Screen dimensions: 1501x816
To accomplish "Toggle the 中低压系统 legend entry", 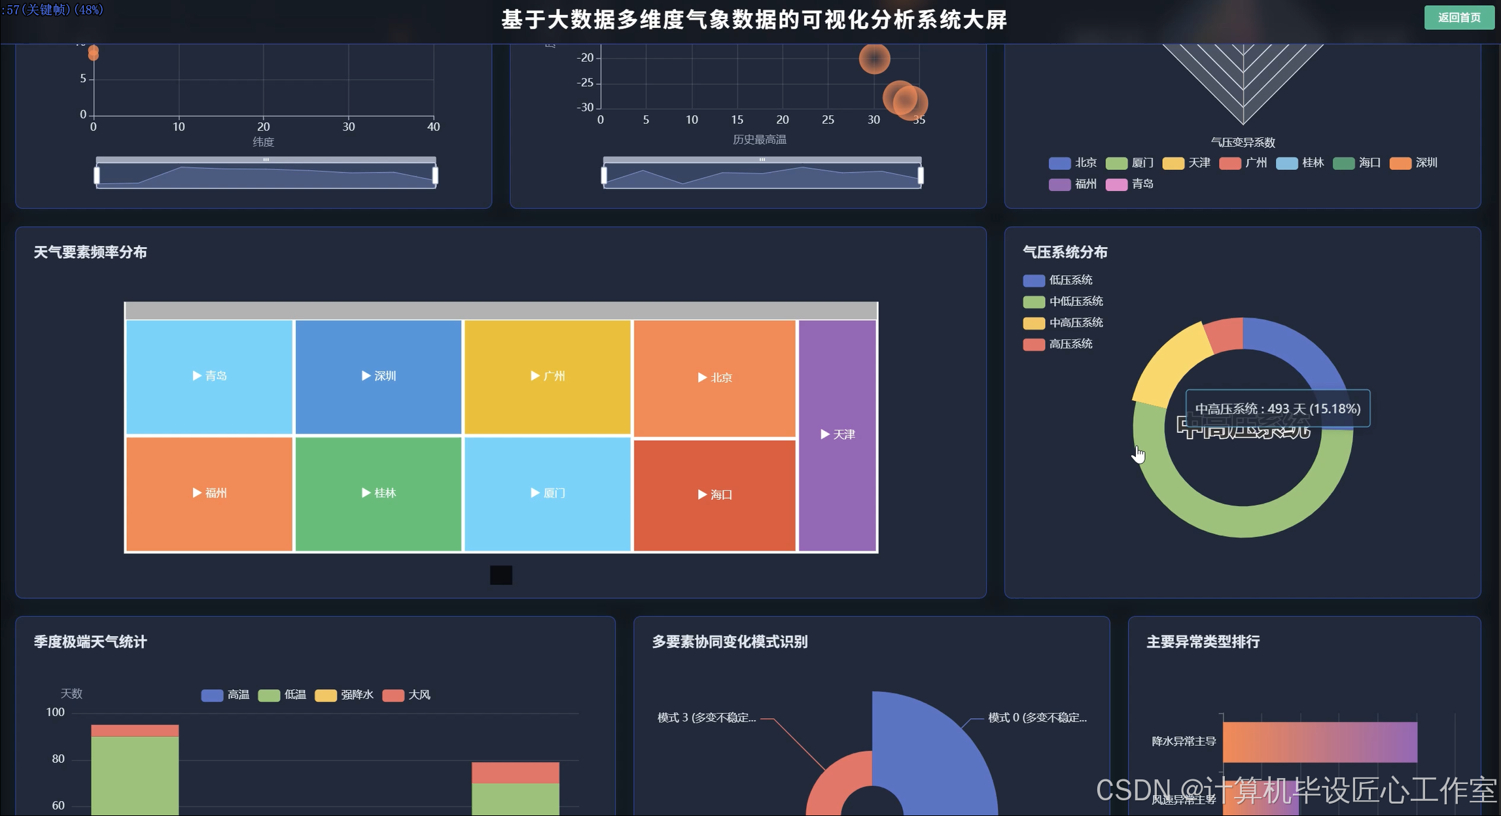I will (1033, 301).
